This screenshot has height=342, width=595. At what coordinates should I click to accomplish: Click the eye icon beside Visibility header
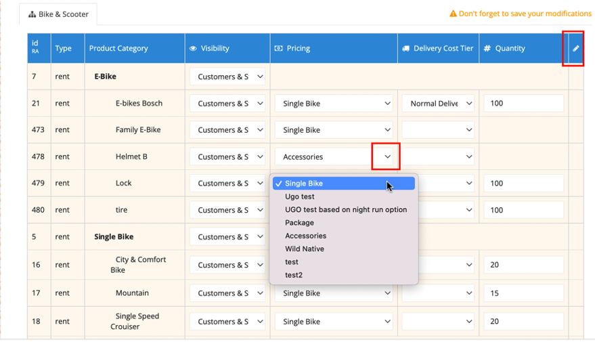[193, 48]
